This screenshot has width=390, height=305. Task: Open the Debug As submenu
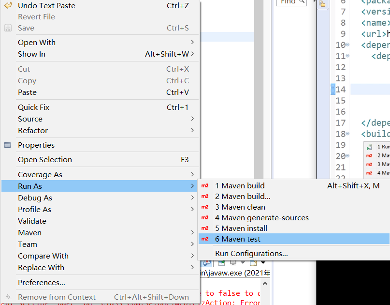coord(100,198)
